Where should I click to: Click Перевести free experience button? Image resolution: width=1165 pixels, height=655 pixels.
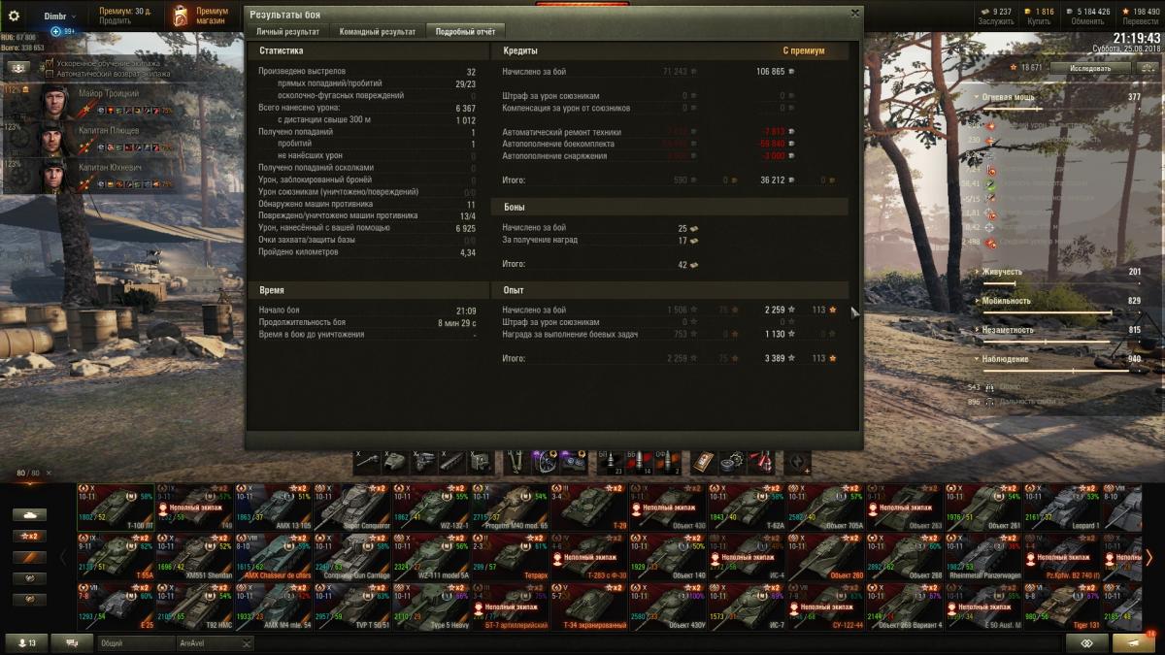coord(1140,16)
